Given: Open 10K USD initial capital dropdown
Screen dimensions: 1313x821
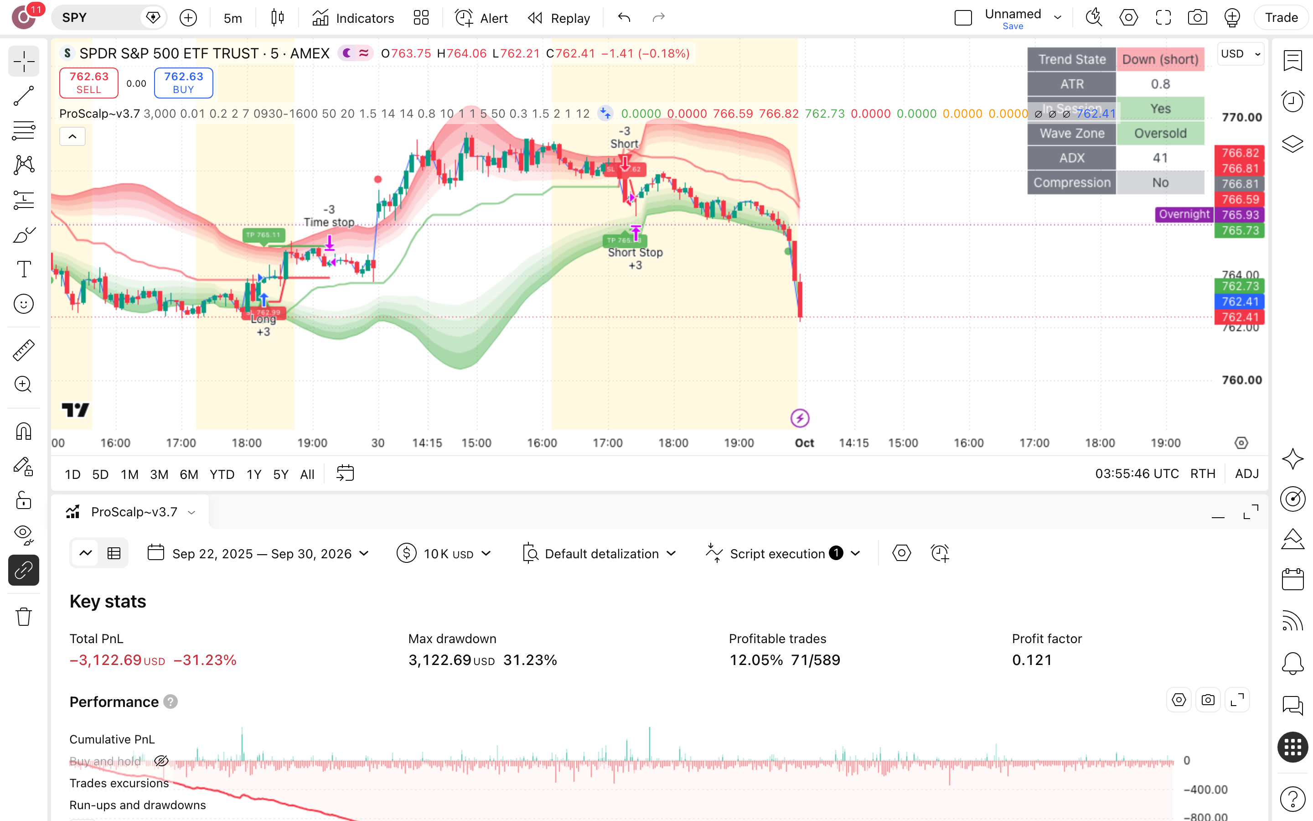Looking at the screenshot, I should [443, 553].
